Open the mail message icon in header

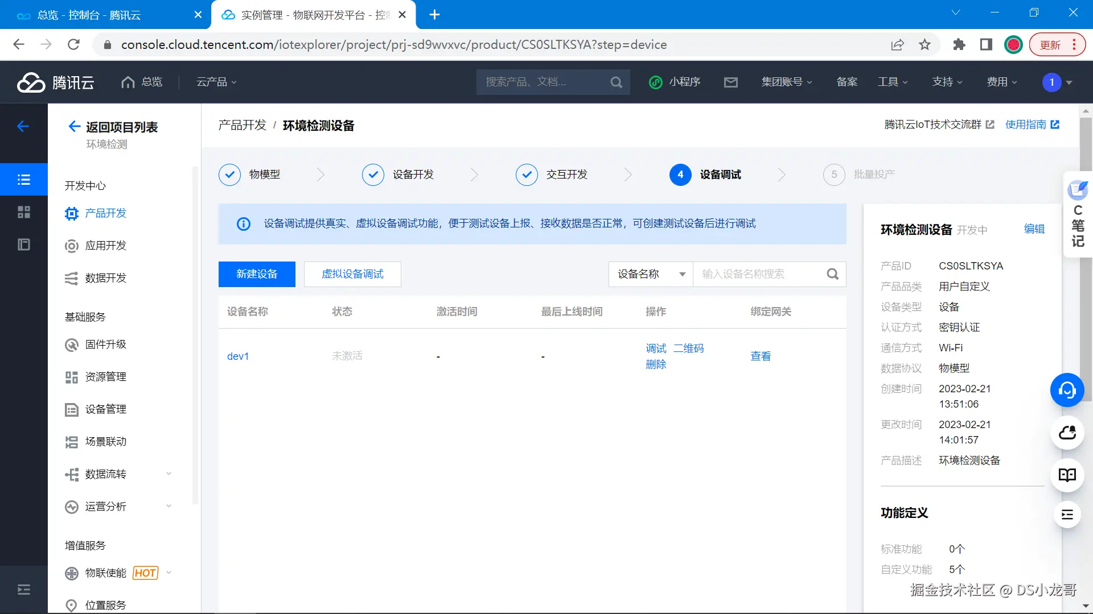pos(730,82)
